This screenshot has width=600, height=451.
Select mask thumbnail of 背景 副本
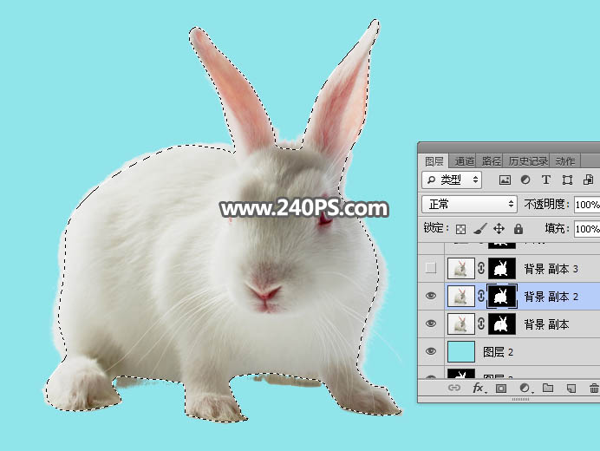coord(502,324)
